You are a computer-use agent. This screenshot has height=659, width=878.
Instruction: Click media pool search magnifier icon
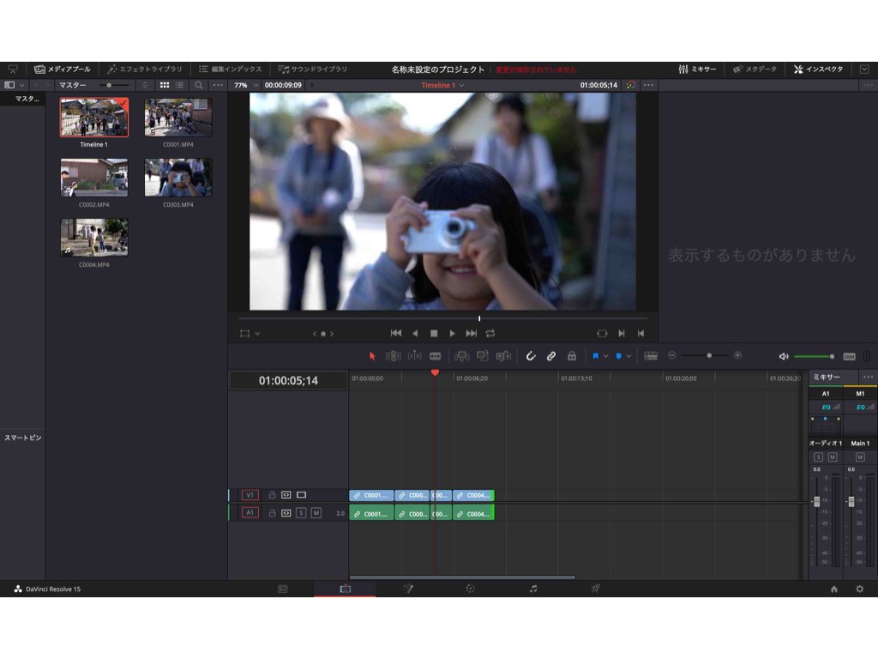(x=199, y=85)
